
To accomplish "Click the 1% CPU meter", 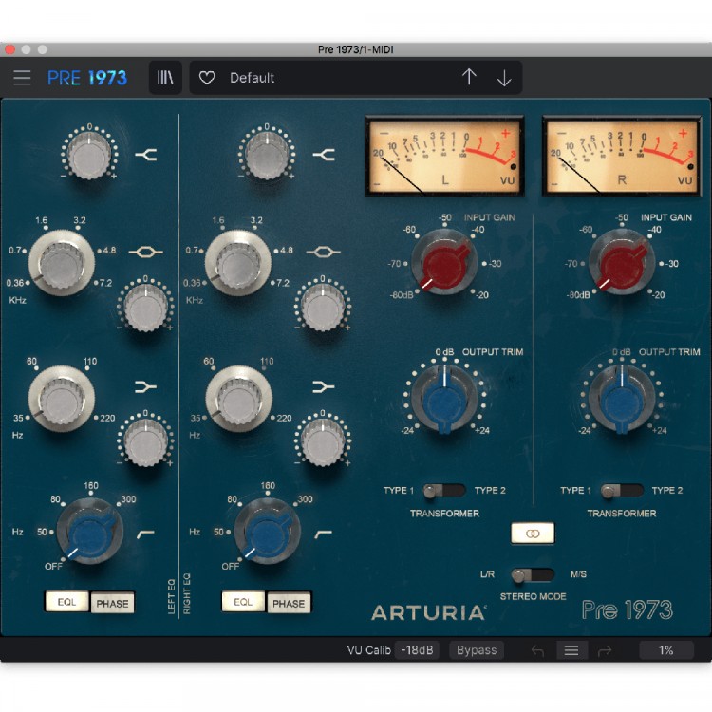I will click(x=666, y=650).
